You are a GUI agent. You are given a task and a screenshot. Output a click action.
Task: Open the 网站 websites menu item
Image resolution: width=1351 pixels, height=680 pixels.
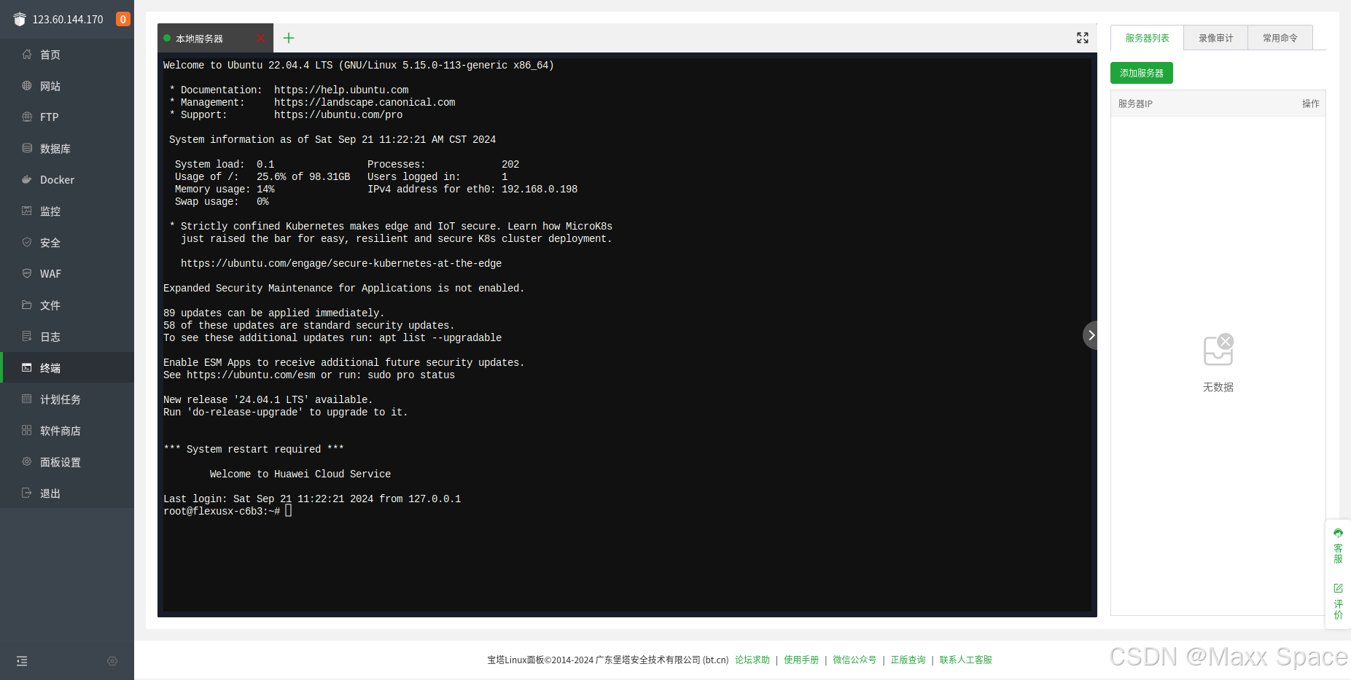tap(67, 86)
